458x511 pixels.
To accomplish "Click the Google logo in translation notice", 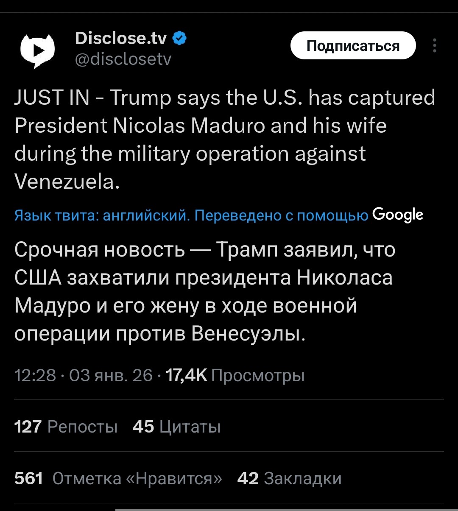I will pyautogui.click(x=397, y=215).
